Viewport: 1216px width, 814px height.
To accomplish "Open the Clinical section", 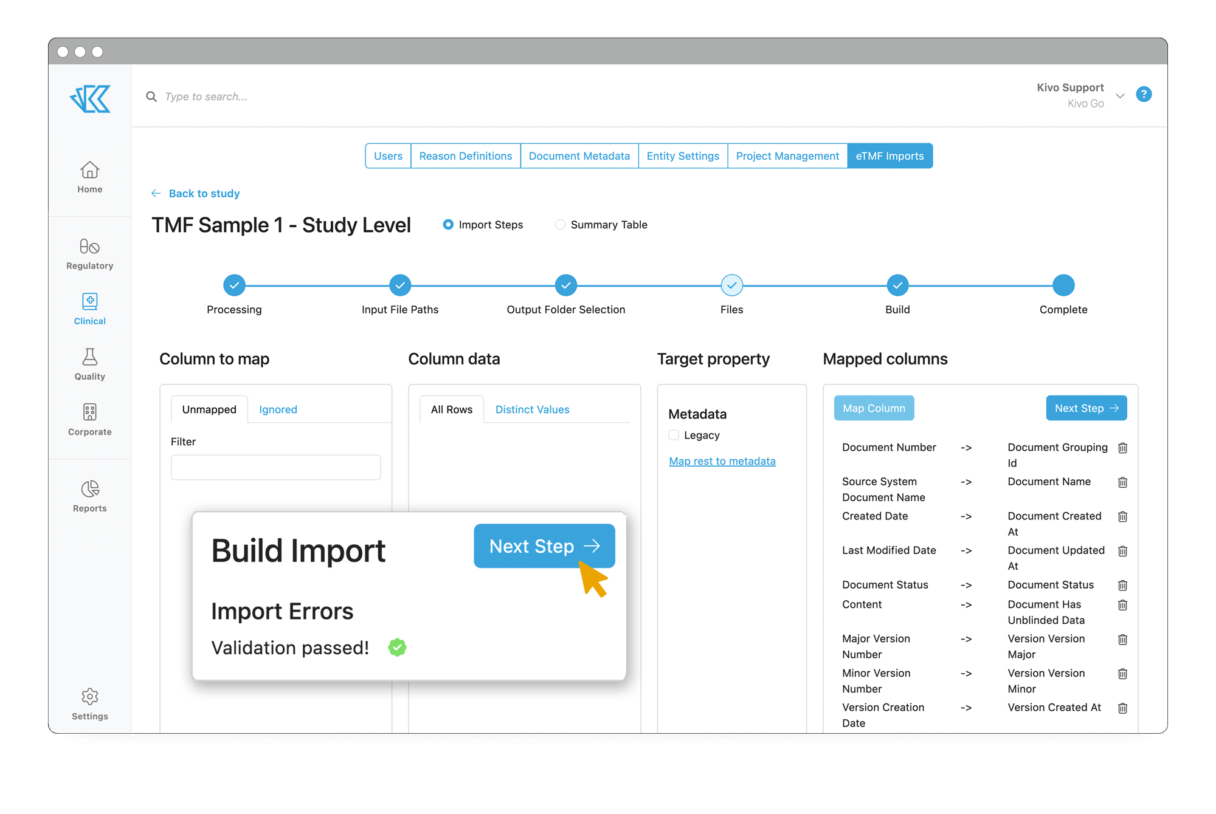I will point(90,309).
